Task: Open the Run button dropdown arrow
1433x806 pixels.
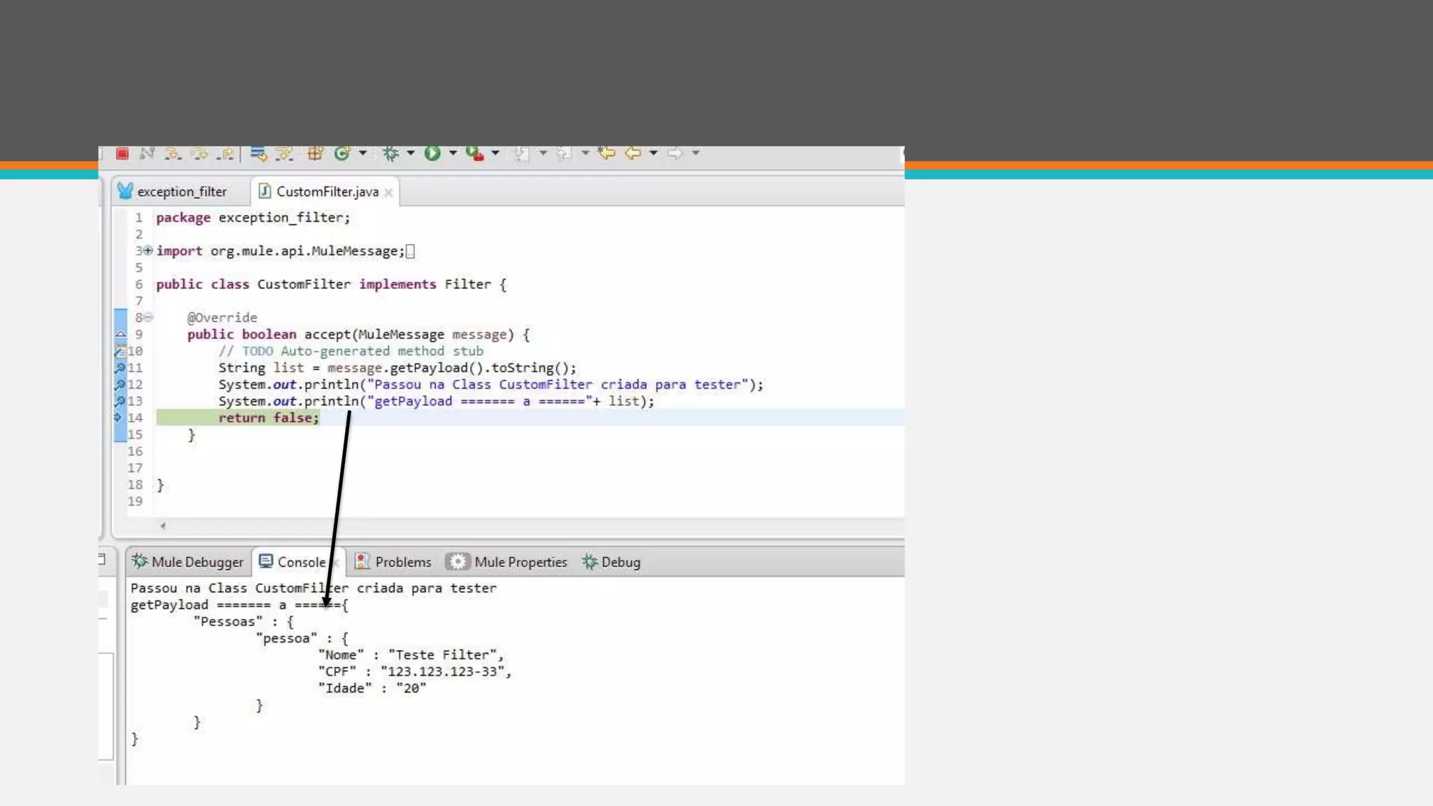Action: coord(453,153)
